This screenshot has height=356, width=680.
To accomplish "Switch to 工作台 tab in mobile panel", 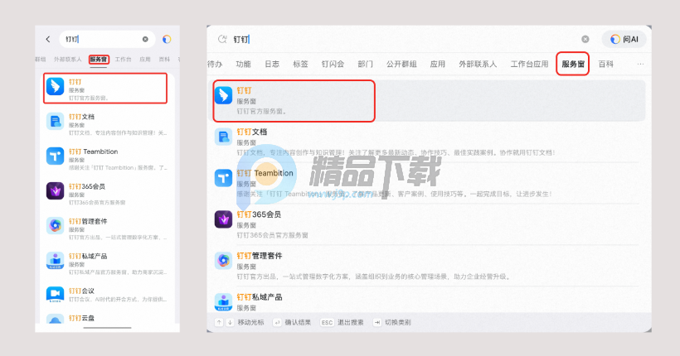I will (x=124, y=60).
